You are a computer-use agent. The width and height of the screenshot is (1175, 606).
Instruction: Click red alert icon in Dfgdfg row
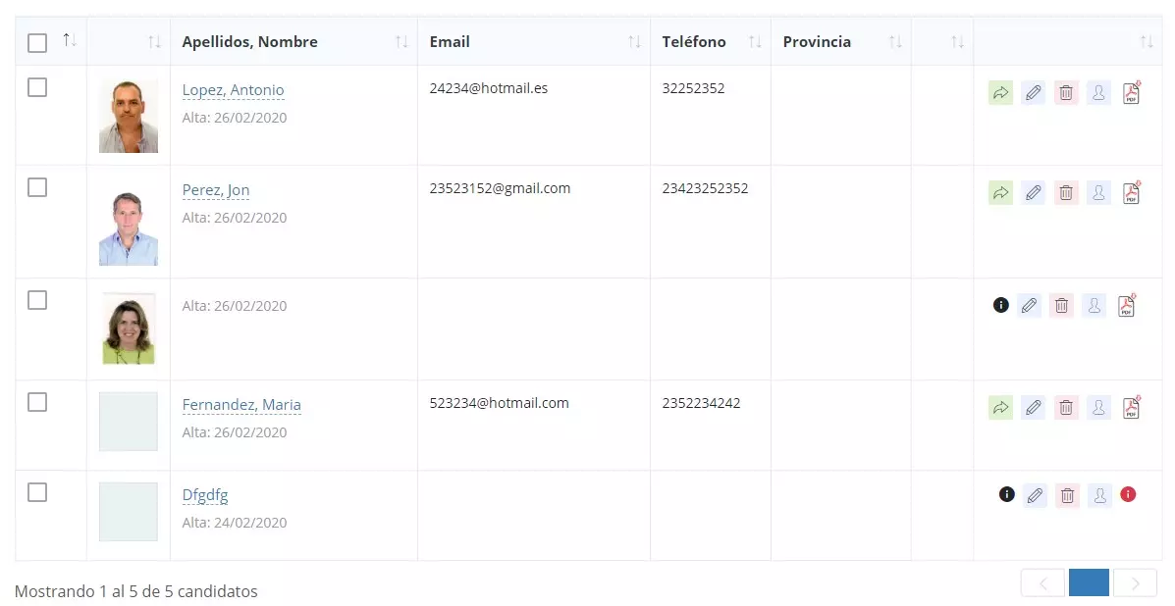(x=1128, y=494)
